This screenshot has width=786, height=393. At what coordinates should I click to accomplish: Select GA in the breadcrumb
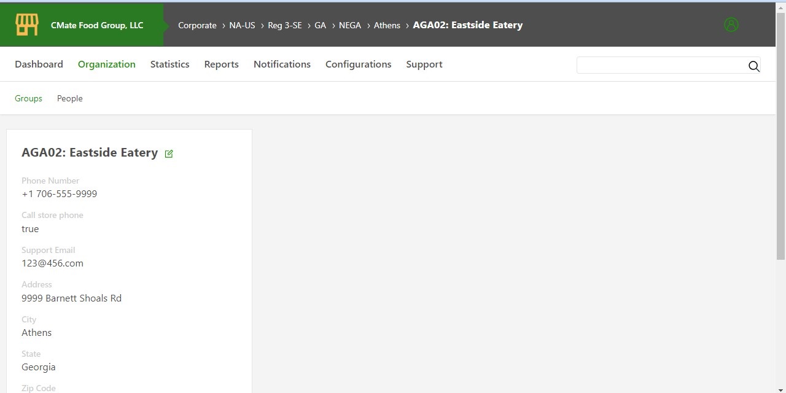[320, 25]
